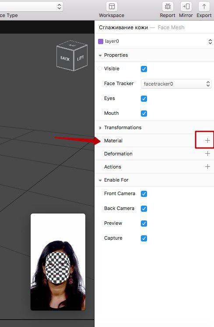Uncheck Front Camera option
This screenshot has width=214, height=327.
[144, 193]
